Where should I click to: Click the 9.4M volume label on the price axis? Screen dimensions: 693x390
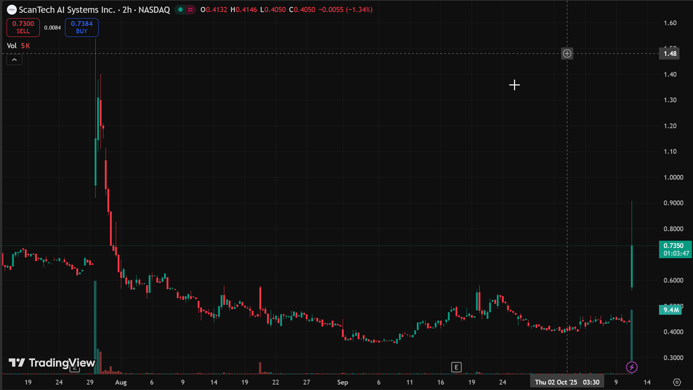(x=670, y=310)
